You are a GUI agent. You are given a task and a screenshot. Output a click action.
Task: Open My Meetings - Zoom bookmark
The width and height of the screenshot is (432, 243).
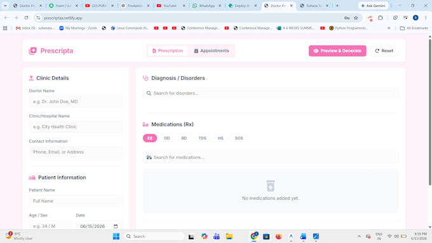tap(78, 28)
